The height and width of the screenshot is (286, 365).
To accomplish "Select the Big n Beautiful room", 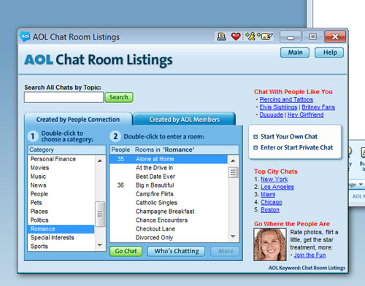I will [169, 185].
